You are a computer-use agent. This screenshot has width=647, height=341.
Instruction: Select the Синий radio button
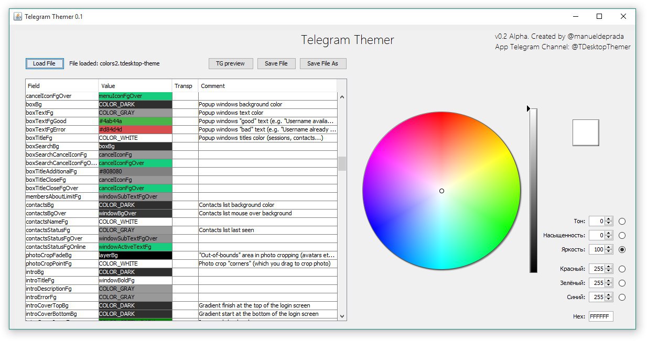pyautogui.click(x=622, y=297)
